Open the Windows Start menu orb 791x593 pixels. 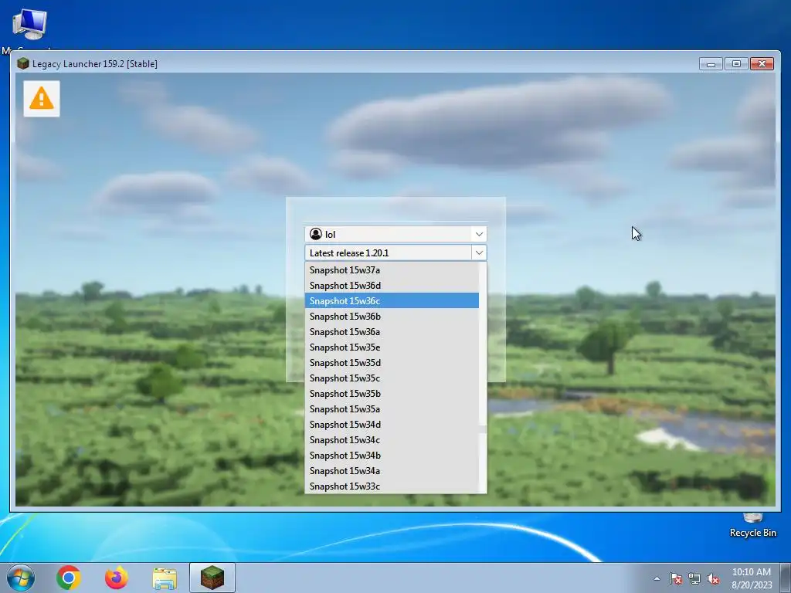(x=21, y=578)
